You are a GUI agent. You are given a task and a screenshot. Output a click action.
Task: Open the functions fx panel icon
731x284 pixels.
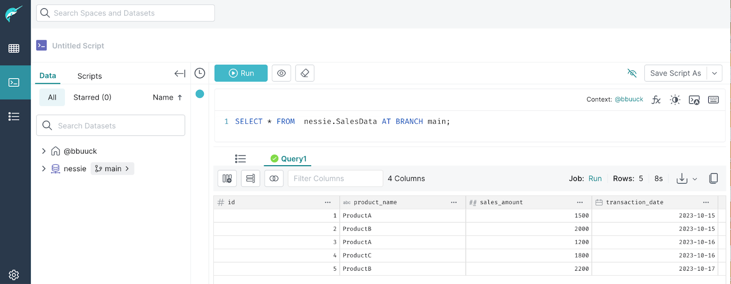tap(656, 100)
